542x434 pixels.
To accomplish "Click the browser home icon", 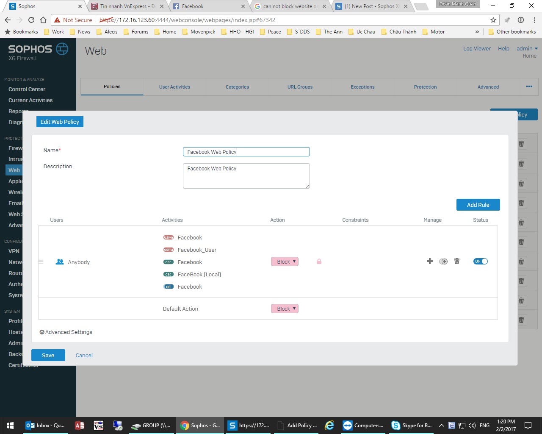I will pos(43,20).
